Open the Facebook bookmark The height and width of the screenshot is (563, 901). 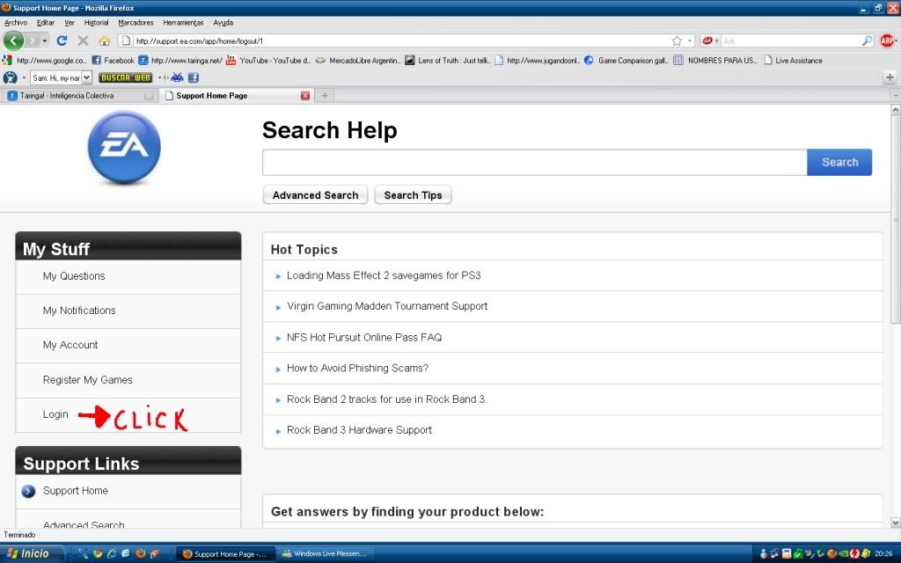tap(114, 61)
